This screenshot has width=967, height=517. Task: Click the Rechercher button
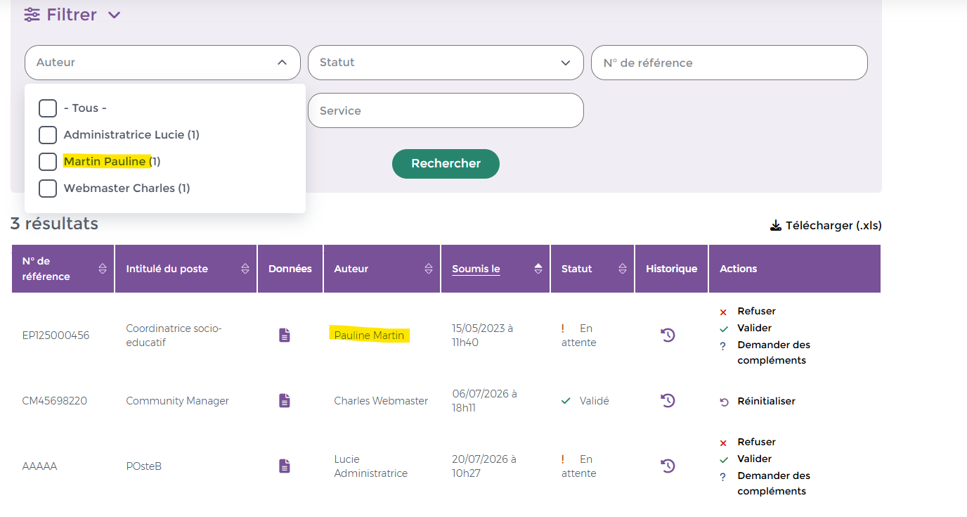coord(446,163)
